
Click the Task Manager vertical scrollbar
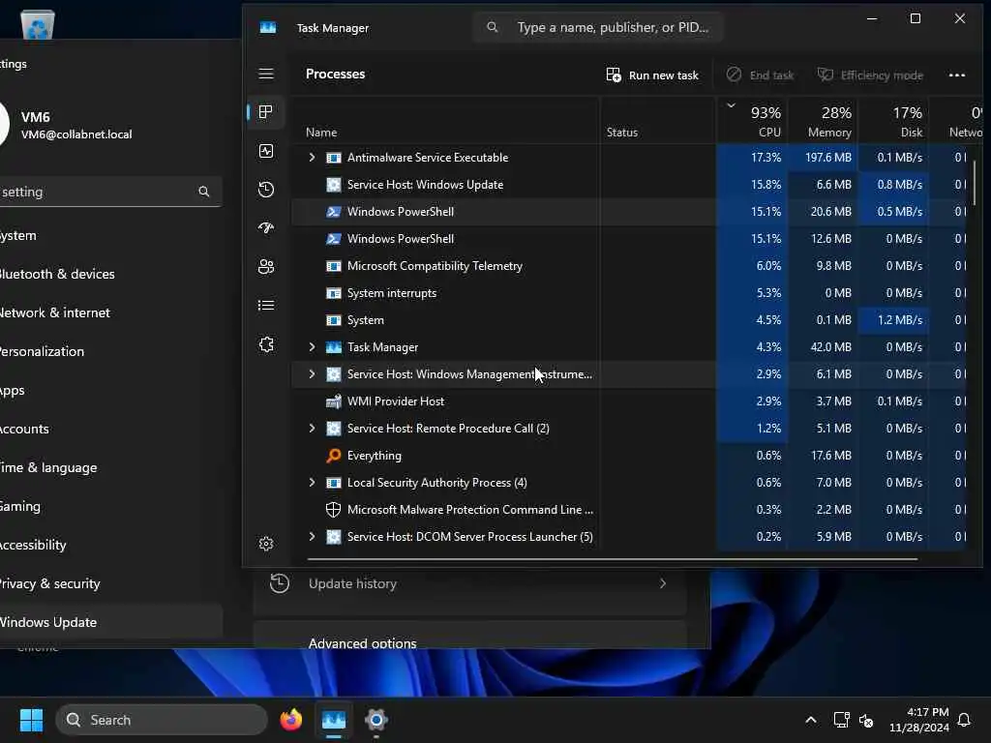pos(975,183)
